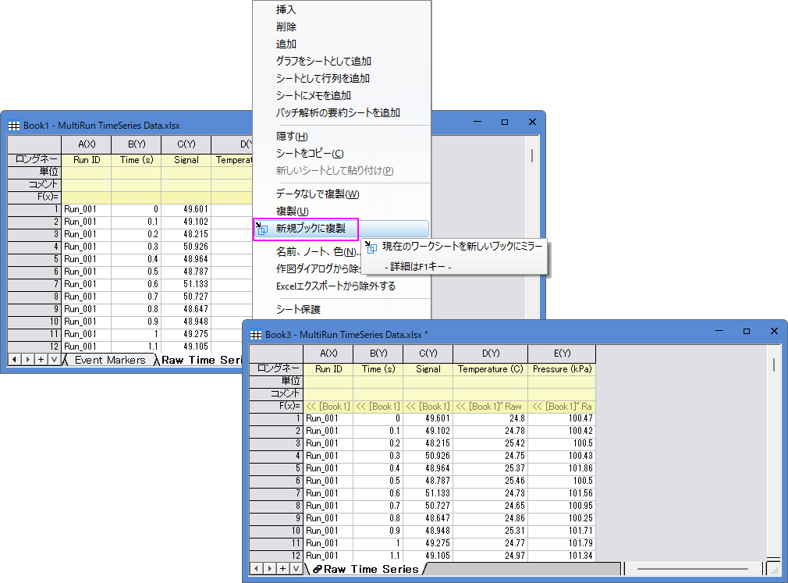The width and height of the screenshot is (788, 583).
Task: Open sheet list dropdown arrow in Book3
Action: (x=296, y=568)
